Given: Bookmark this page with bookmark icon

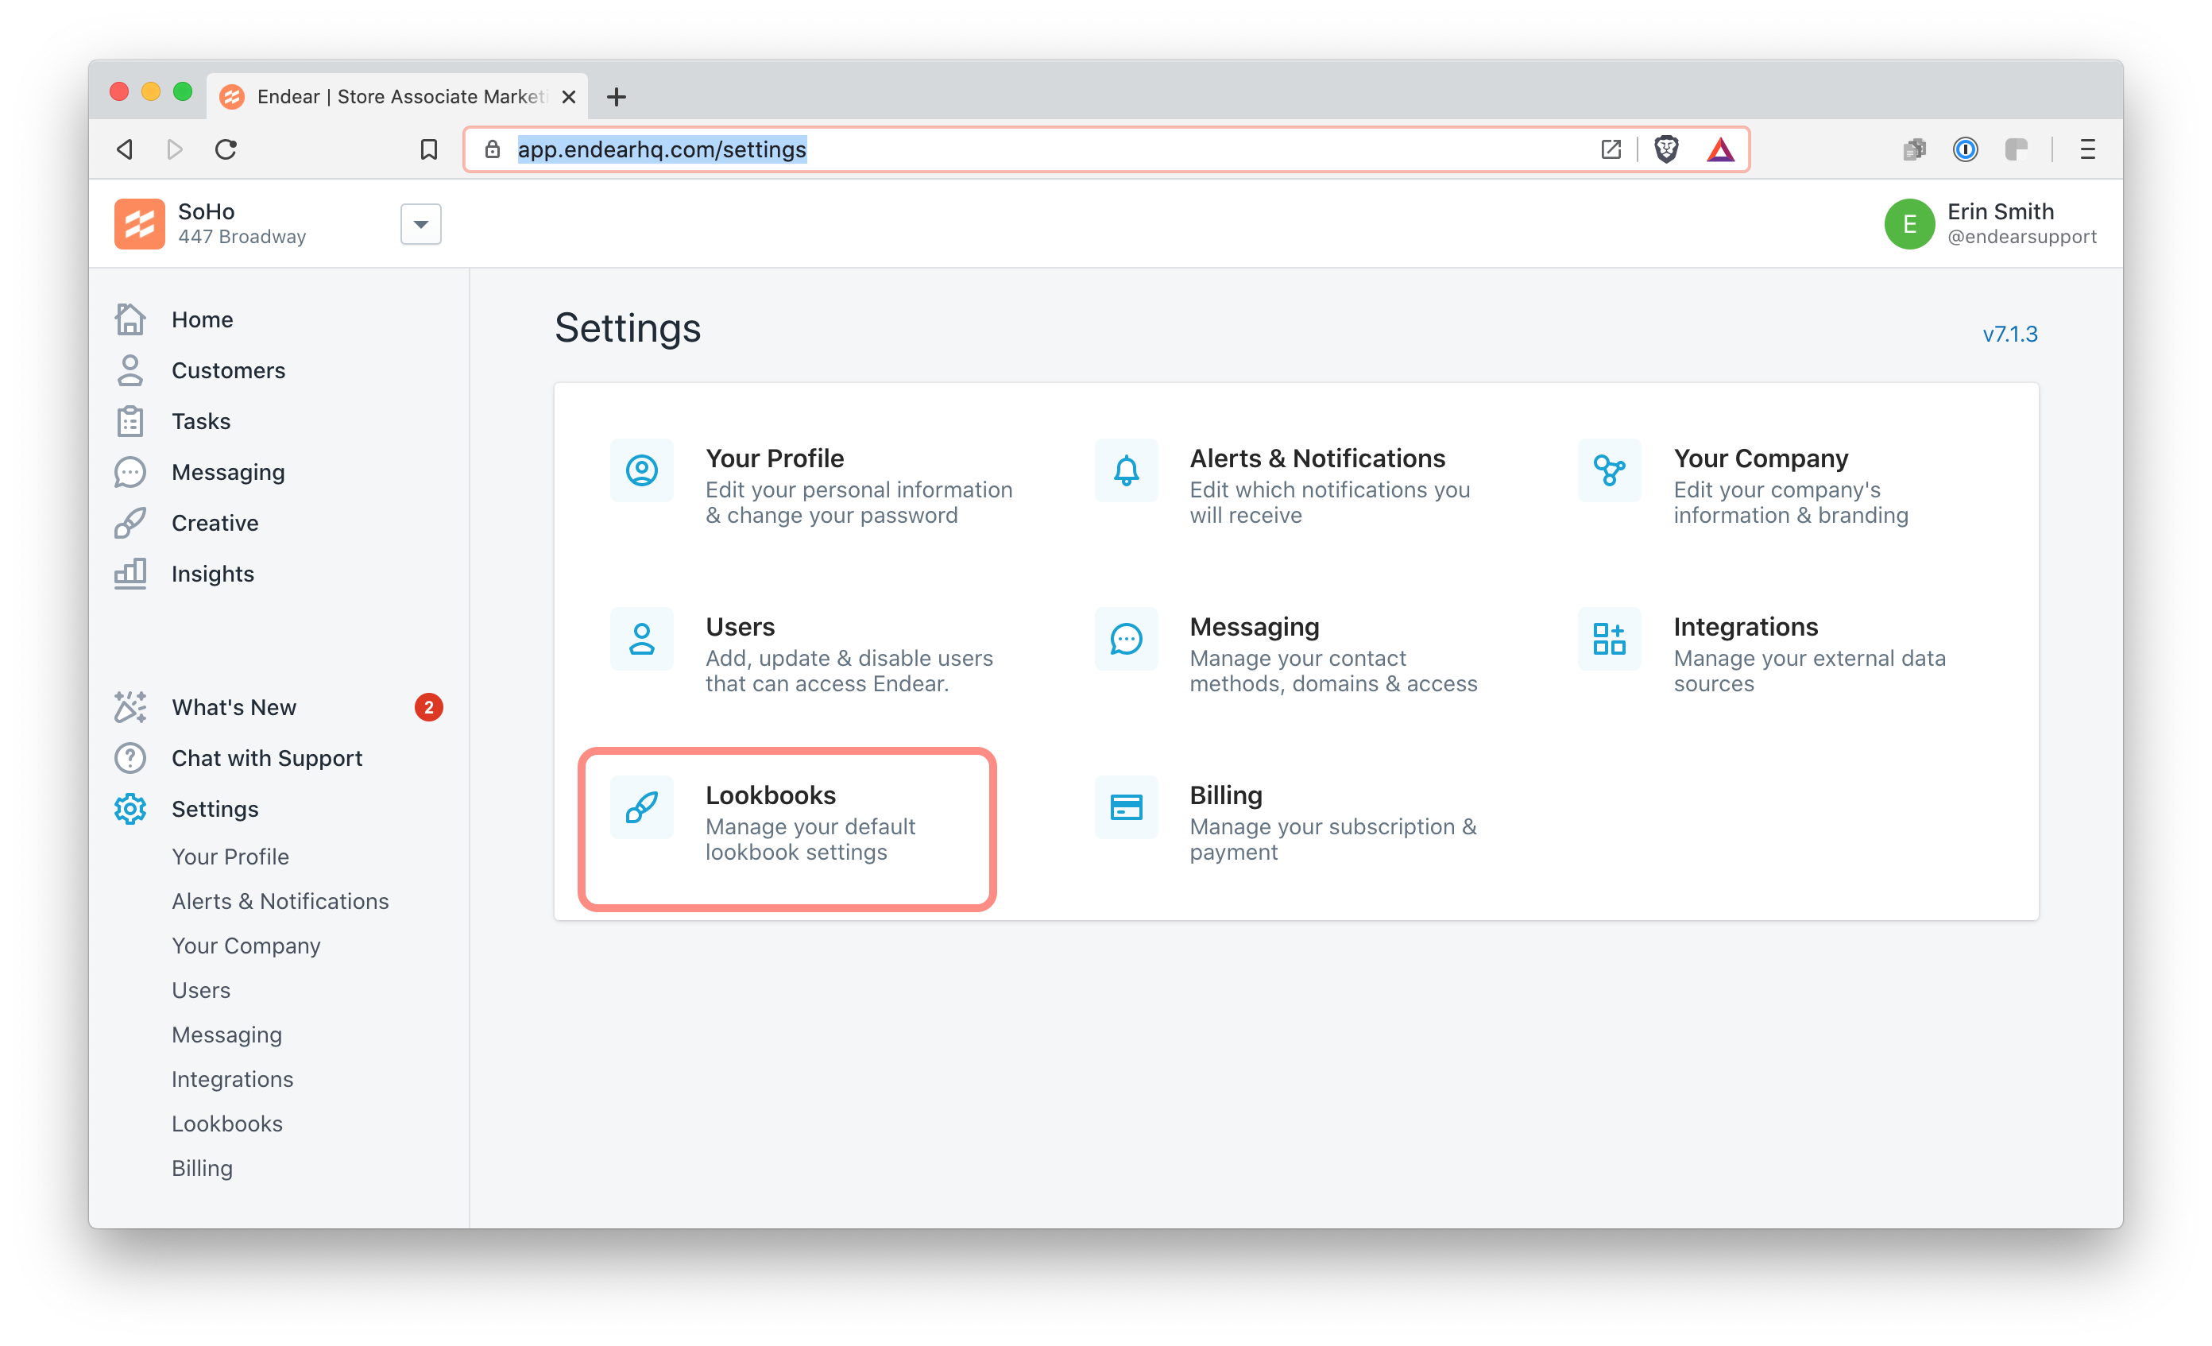Looking at the screenshot, I should pyautogui.click(x=429, y=149).
